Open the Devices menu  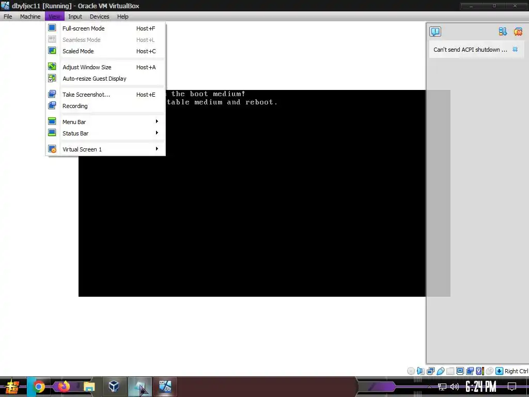pyautogui.click(x=99, y=17)
